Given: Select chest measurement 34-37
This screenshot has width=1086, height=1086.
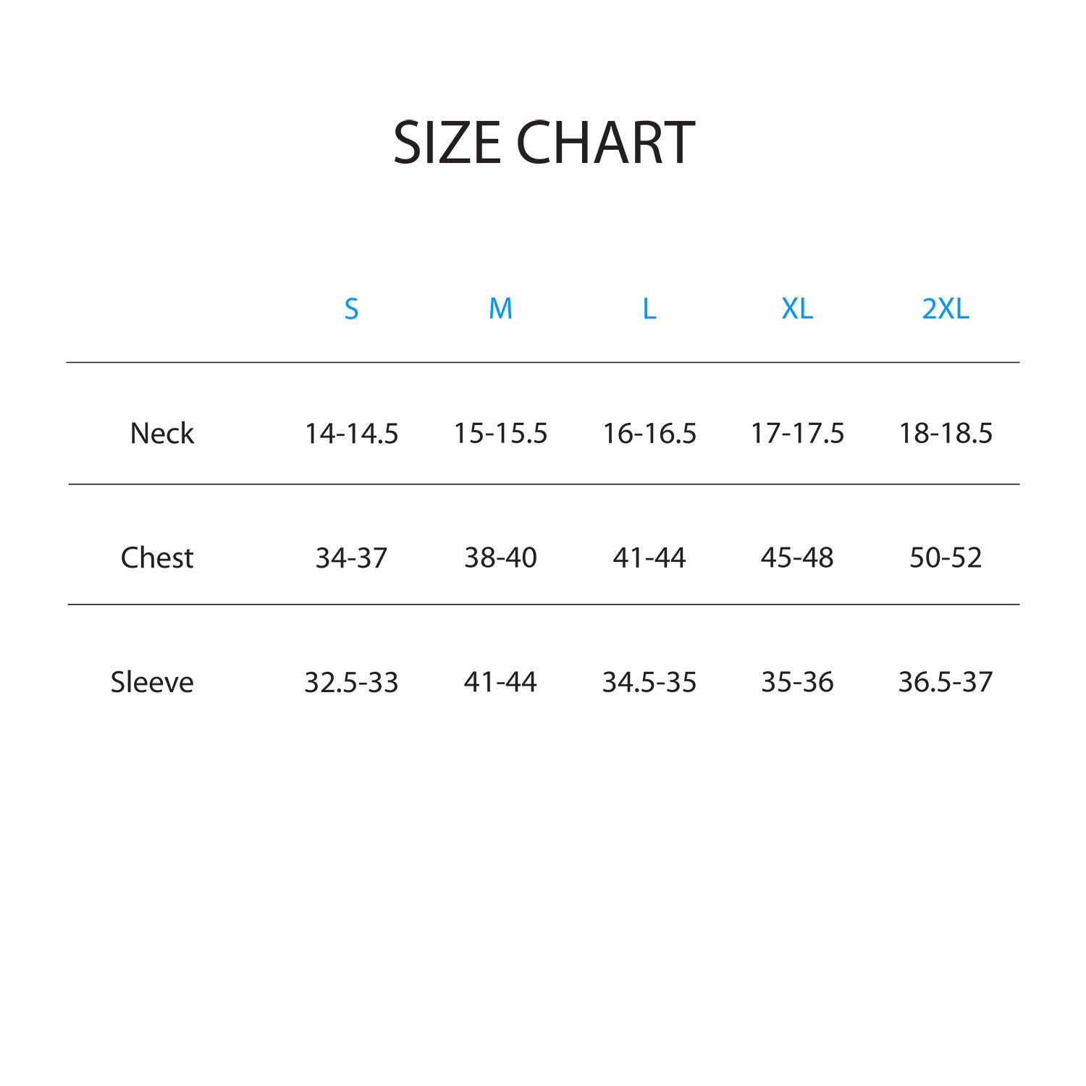Looking at the screenshot, I should coord(351,558).
